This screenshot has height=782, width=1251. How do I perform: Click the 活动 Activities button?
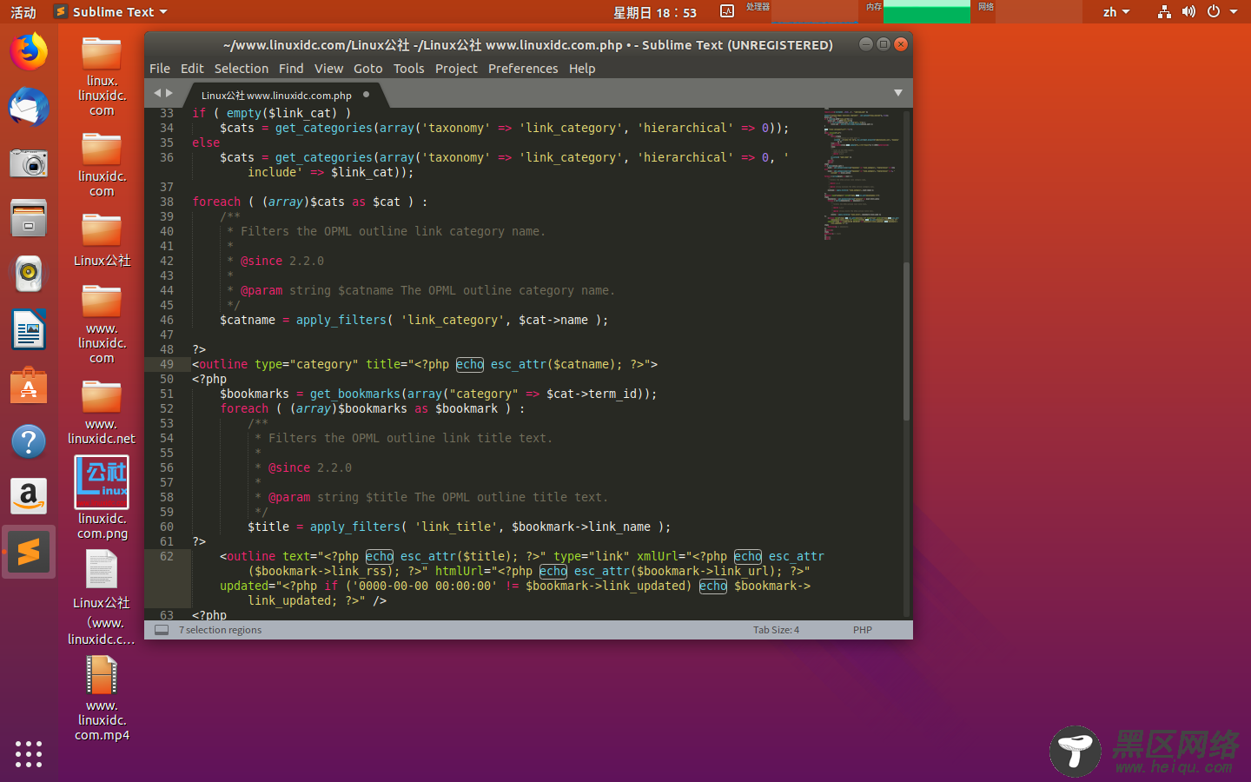click(x=23, y=11)
